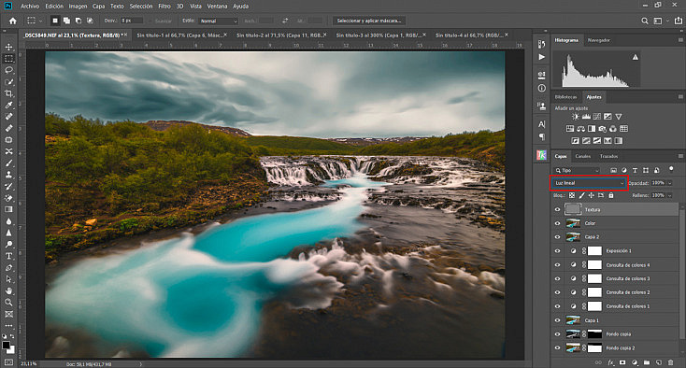
Task: Open the Actions panel play icon
Action: tap(542, 57)
